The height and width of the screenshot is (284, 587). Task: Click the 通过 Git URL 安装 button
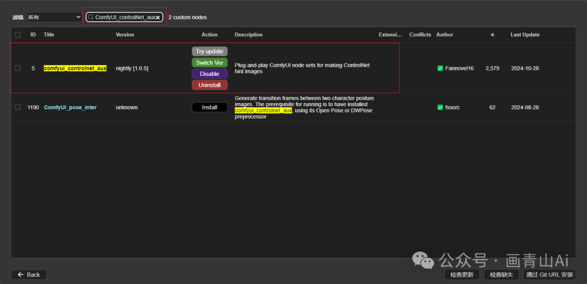[x=549, y=275]
